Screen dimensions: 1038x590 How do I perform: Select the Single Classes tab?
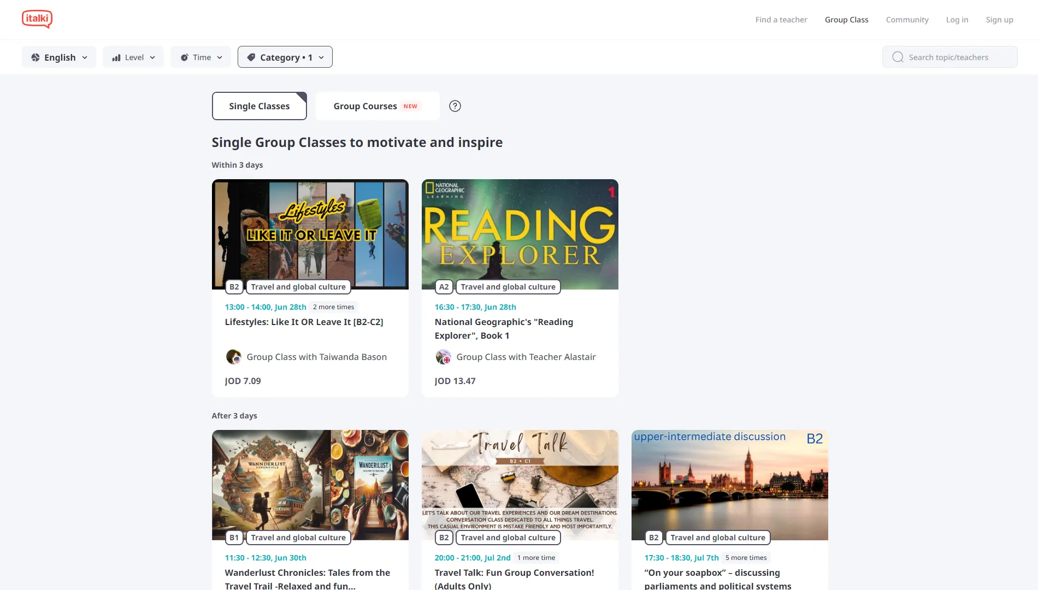pos(259,106)
